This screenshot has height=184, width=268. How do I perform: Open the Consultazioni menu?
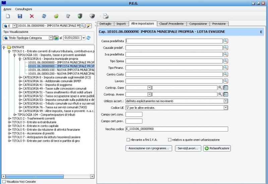point(23,9)
